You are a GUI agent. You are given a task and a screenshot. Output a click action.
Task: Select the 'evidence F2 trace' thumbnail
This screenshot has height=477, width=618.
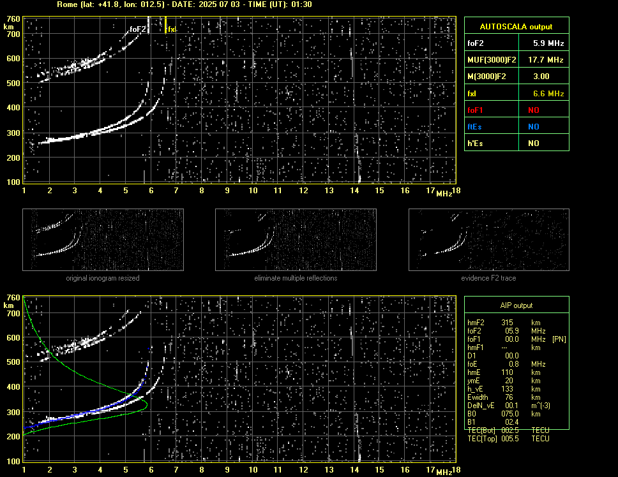click(489, 240)
